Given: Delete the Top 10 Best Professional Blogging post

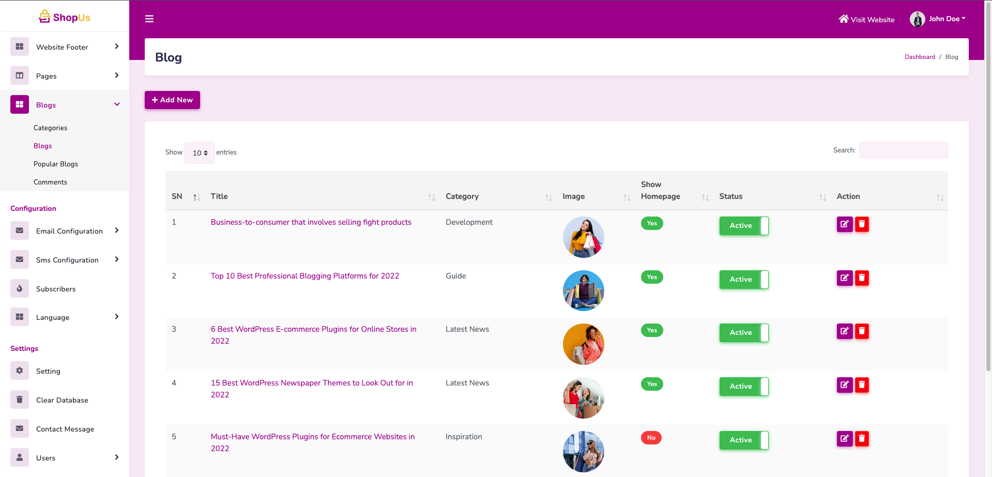Looking at the screenshot, I should (x=862, y=278).
